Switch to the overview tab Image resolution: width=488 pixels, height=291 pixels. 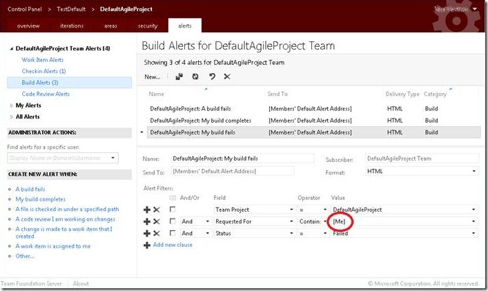28,26
